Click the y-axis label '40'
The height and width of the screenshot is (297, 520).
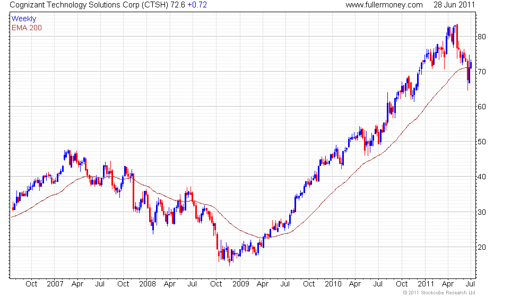[x=482, y=177]
